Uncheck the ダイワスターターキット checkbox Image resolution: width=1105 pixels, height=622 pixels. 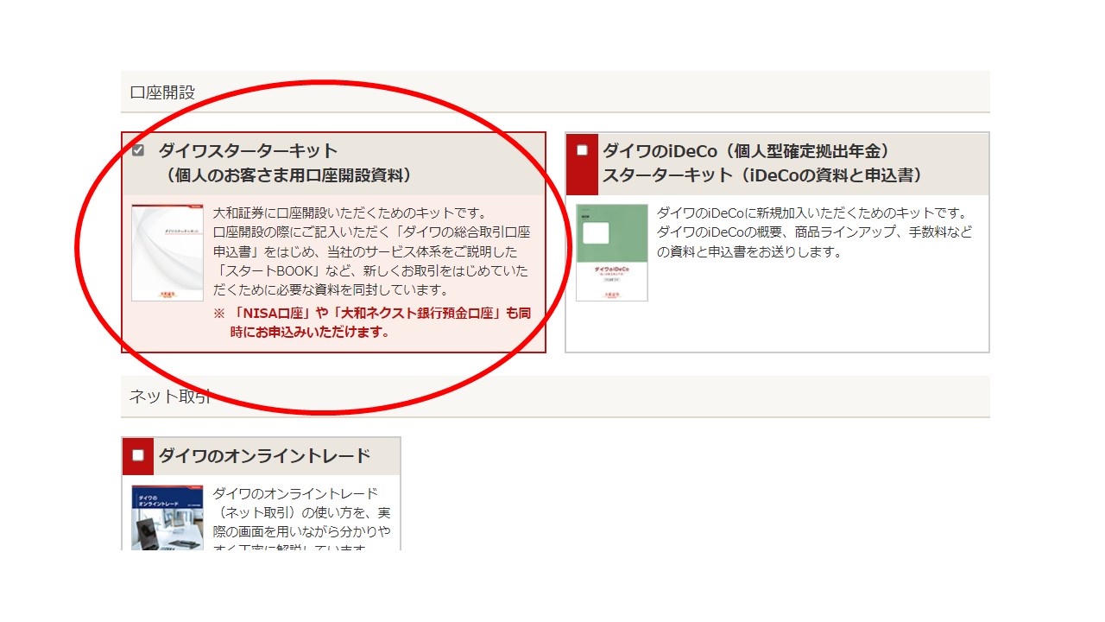(138, 150)
